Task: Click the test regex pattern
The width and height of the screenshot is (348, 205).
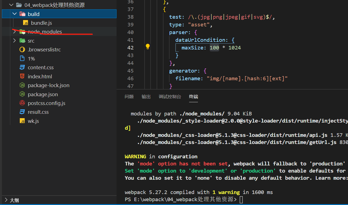Action: [x=230, y=17]
